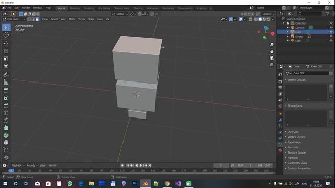Viewport: 335px width, 188px height.
Task: Select the Loop Cut tool
Action: 6,113
